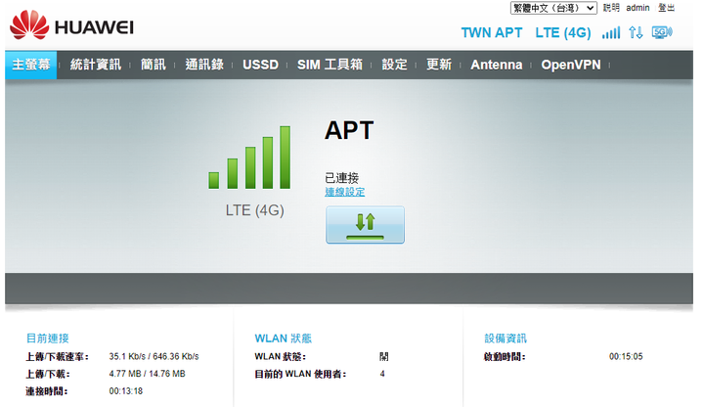
Task: Open the SIM 工具箱 tab
Action: (x=330, y=65)
